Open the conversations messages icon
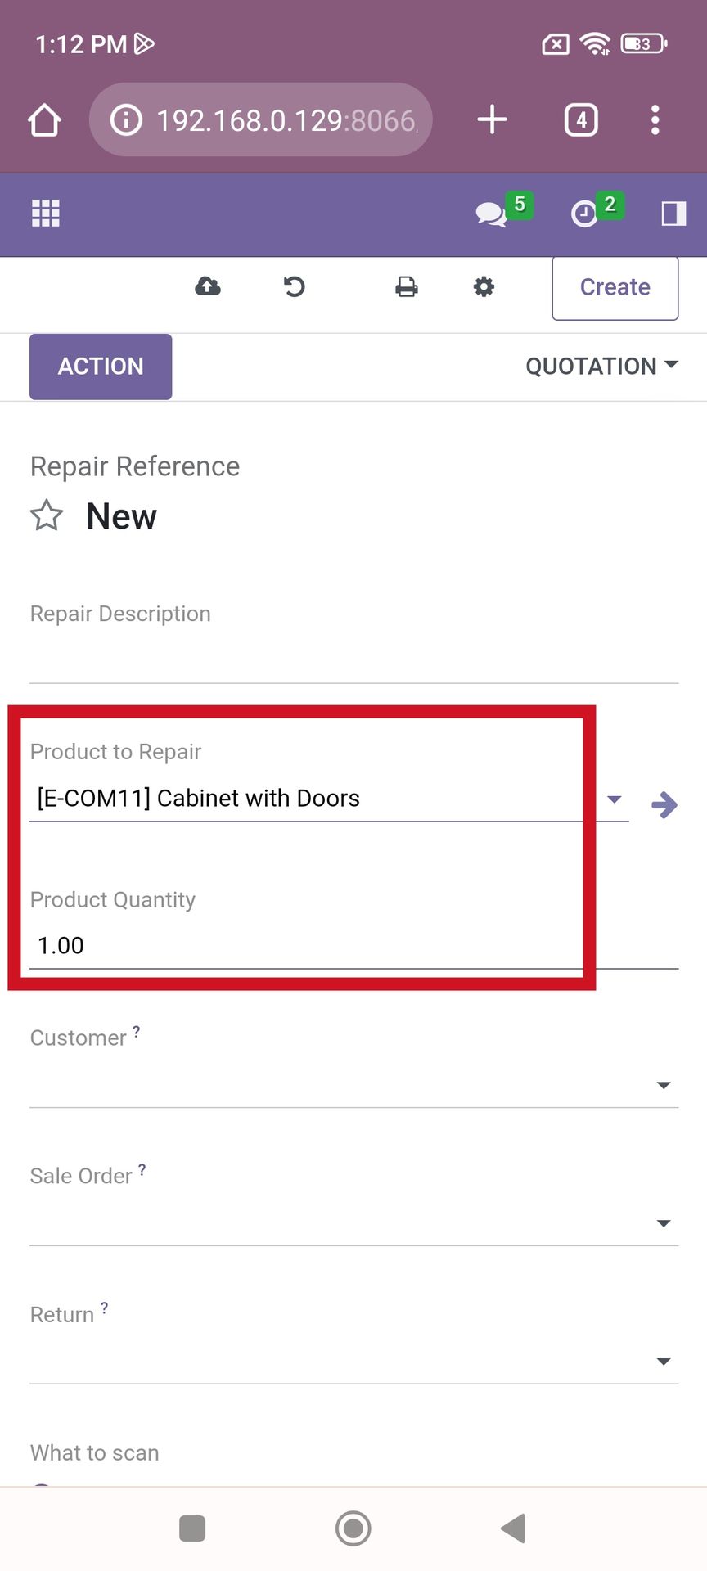This screenshot has height=1571, width=707. (491, 214)
